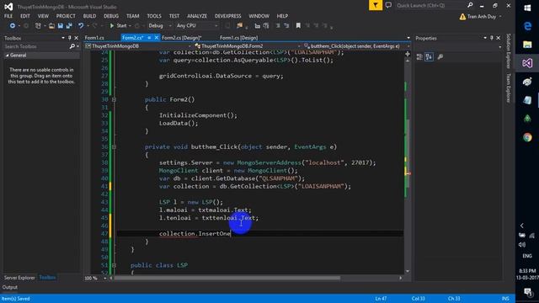Image resolution: width=539 pixels, height=303 pixels.
Task: Open the ANALYZE menu
Action: point(197,16)
